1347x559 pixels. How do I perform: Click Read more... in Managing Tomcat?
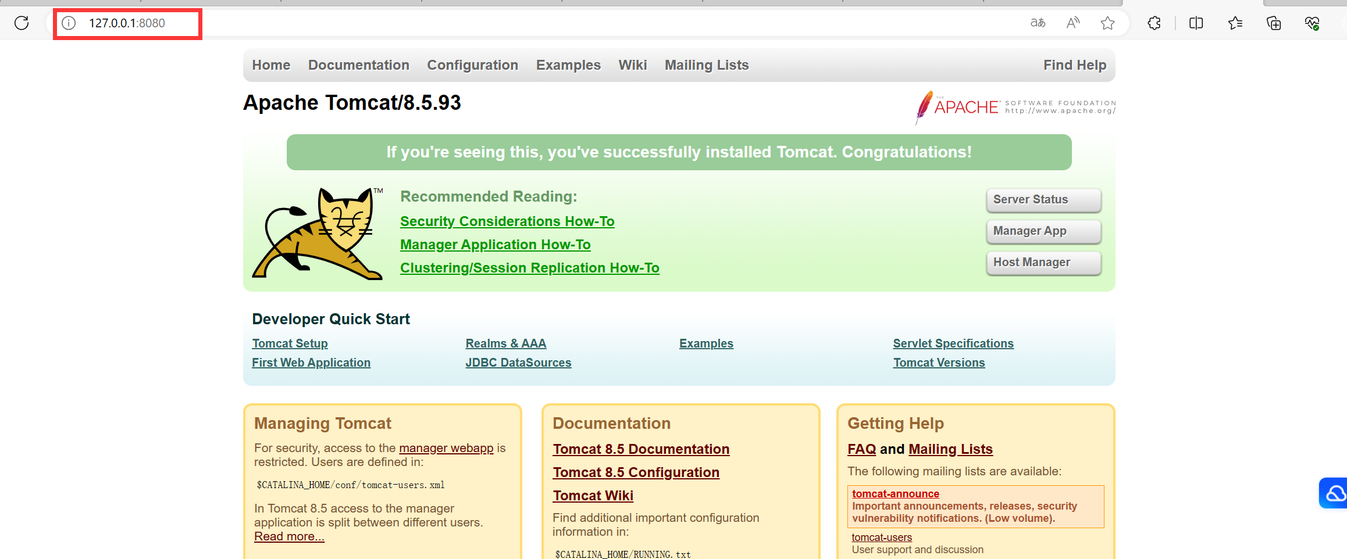[289, 536]
